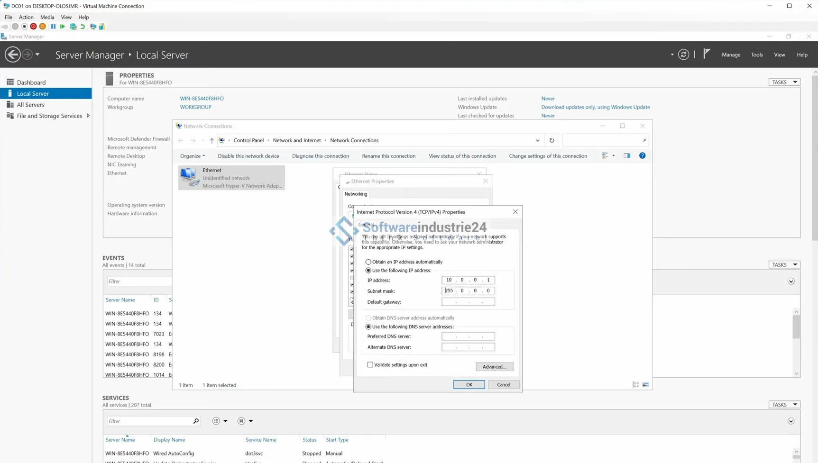Refresh Server Manager using the circular icon
Image resolution: width=818 pixels, height=463 pixels.
(x=683, y=54)
